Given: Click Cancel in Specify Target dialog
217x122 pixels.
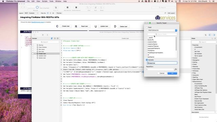Looking at the screenshot, I should (x=162, y=73).
